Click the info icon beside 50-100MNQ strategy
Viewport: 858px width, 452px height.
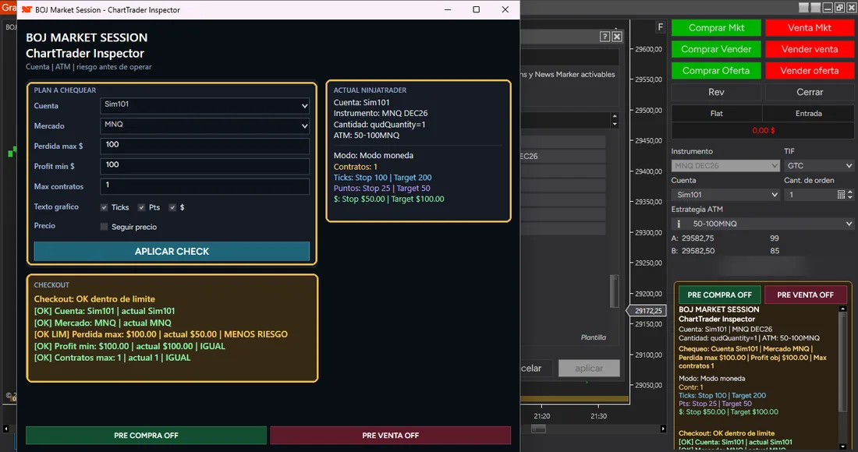(679, 224)
